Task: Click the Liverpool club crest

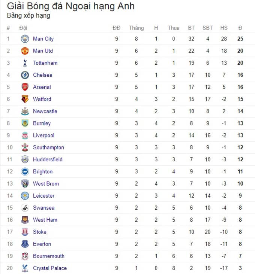Action: [x=25, y=136]
